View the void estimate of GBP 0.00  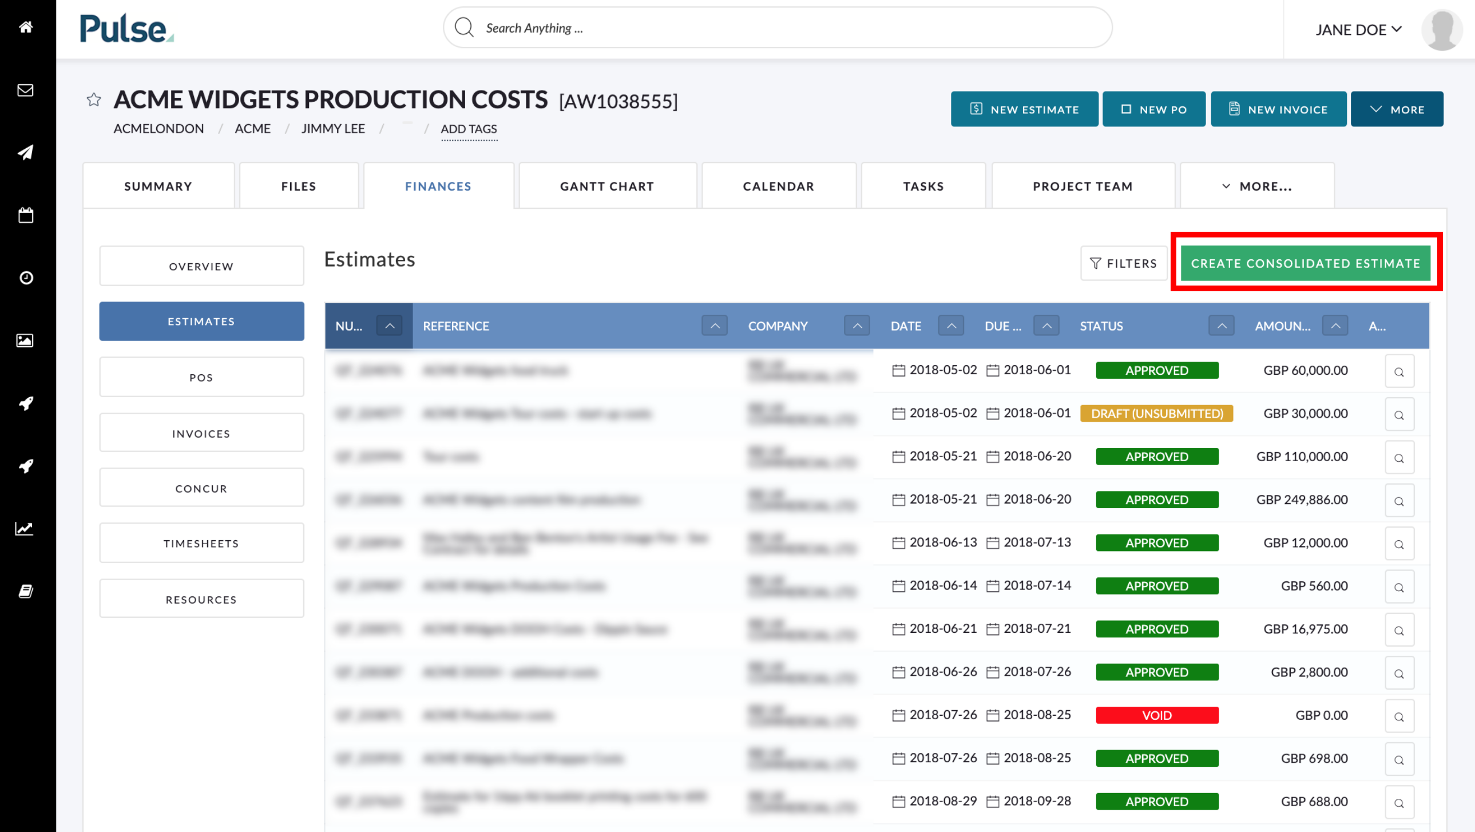(x=1399, y=716)
